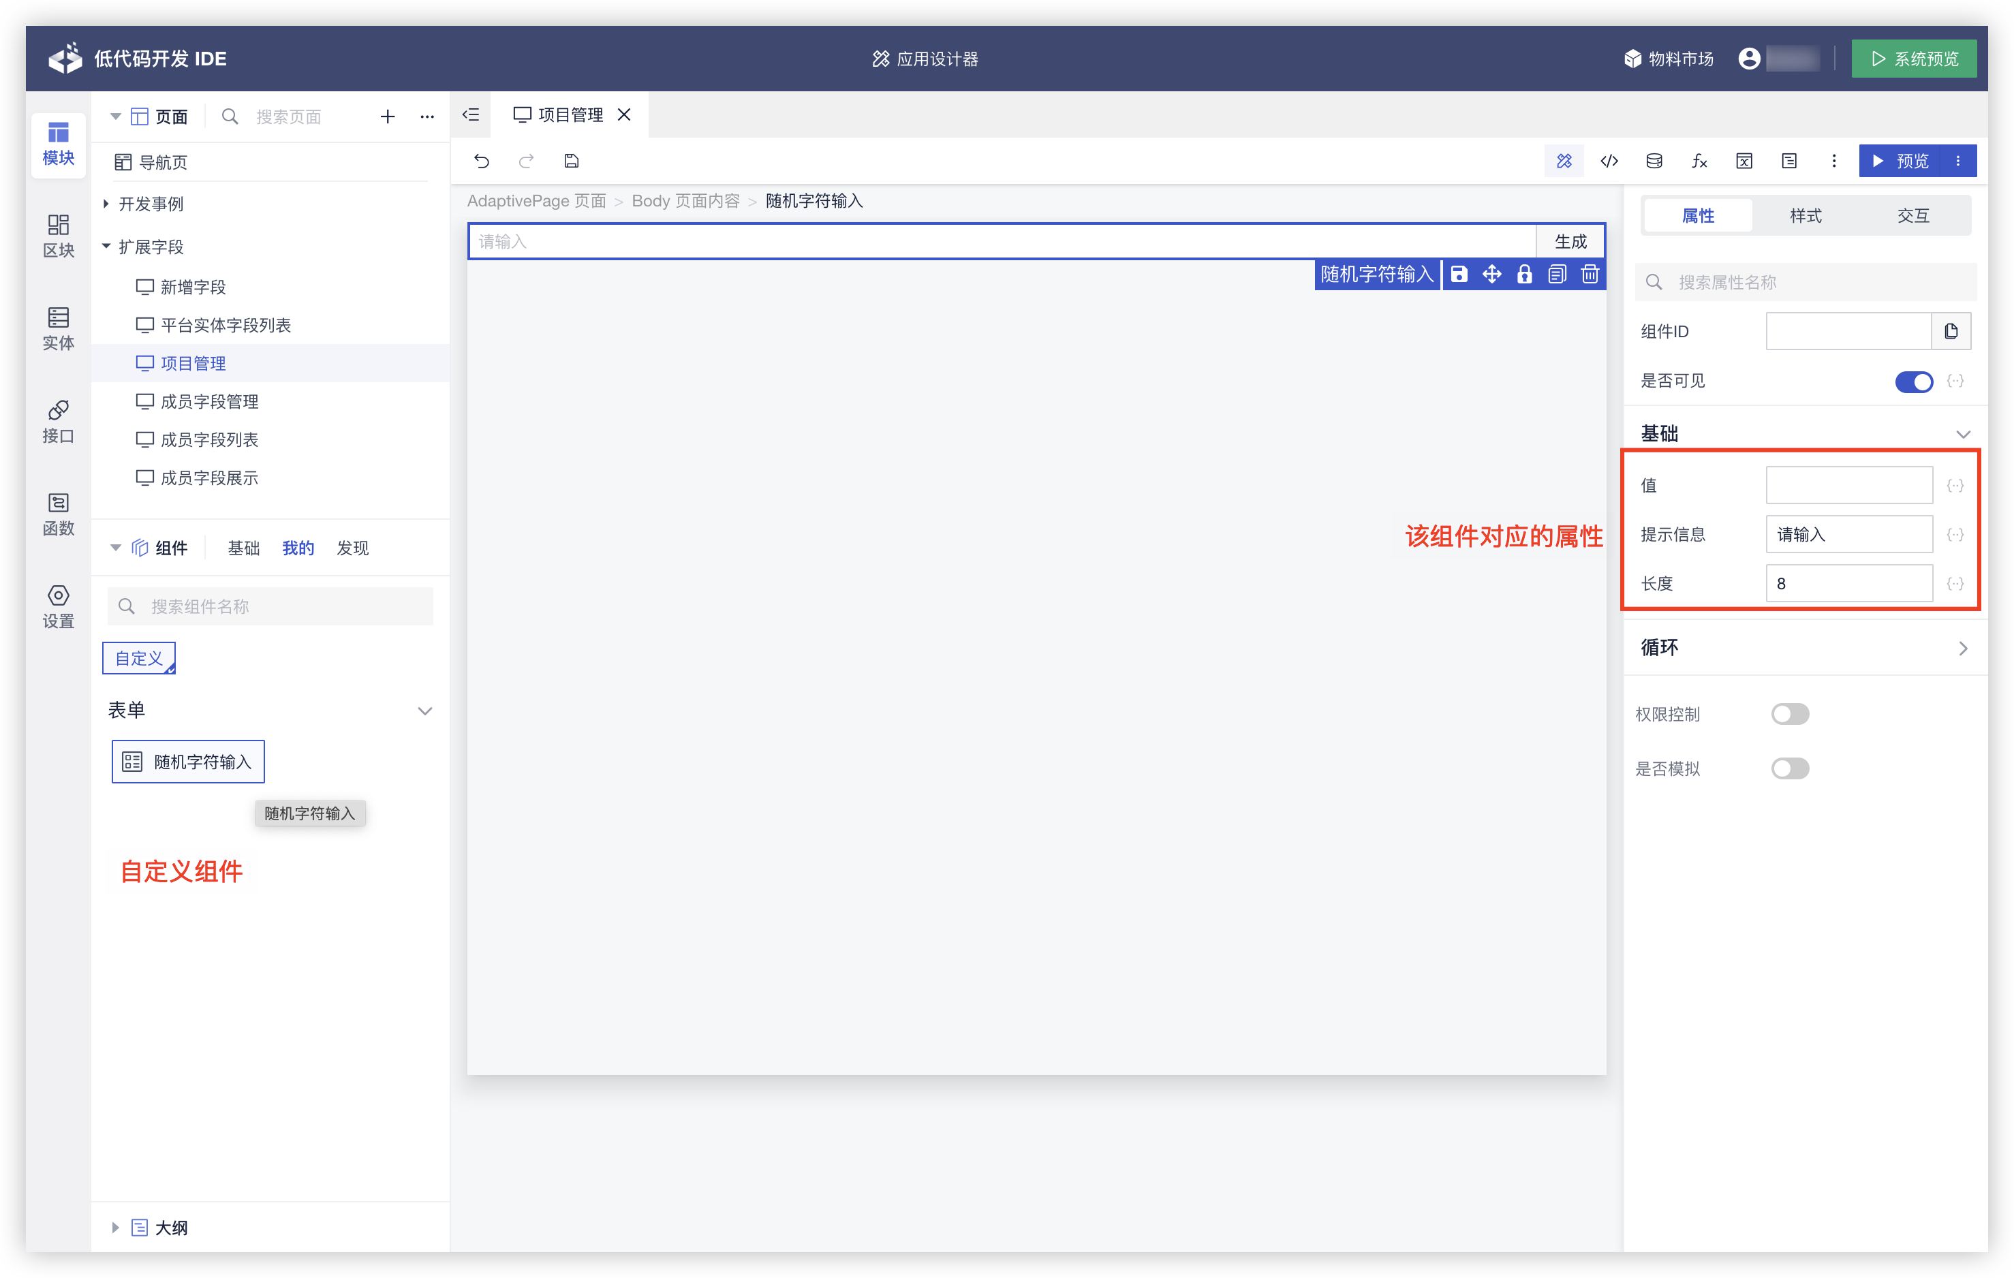This screenshot has width=2014, height=1278.
Task: Click the undo arrow icon in the toolbar
Action: click(x=482, y=161)
